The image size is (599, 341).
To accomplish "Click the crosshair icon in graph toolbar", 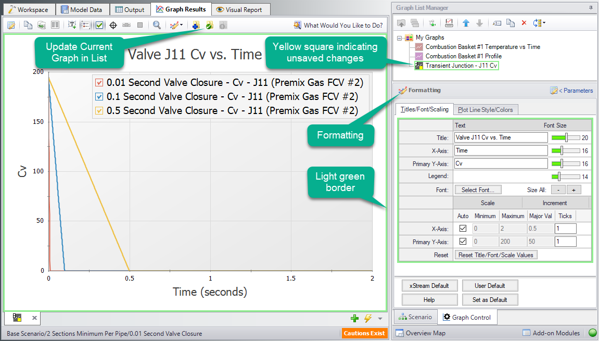I will (113, 25).
